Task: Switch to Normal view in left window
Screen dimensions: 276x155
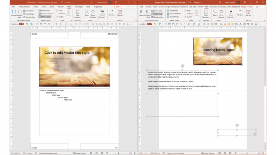Action: [14, 13]
